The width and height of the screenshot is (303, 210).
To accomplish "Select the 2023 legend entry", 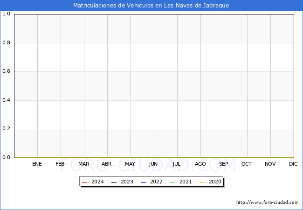I will coord(122,182).
